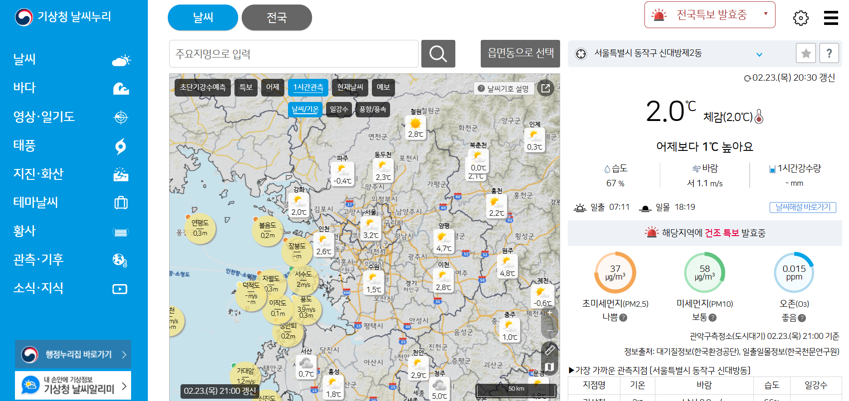Click the 기상청 날씨누리 logo
The width and height of the screenshot is (849, 401).
63,17
